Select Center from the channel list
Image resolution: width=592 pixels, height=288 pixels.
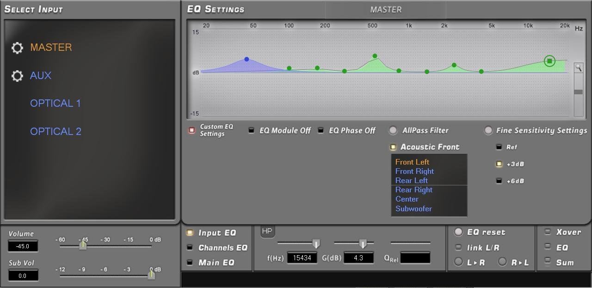pyautogui.click(x=407, y=199)
